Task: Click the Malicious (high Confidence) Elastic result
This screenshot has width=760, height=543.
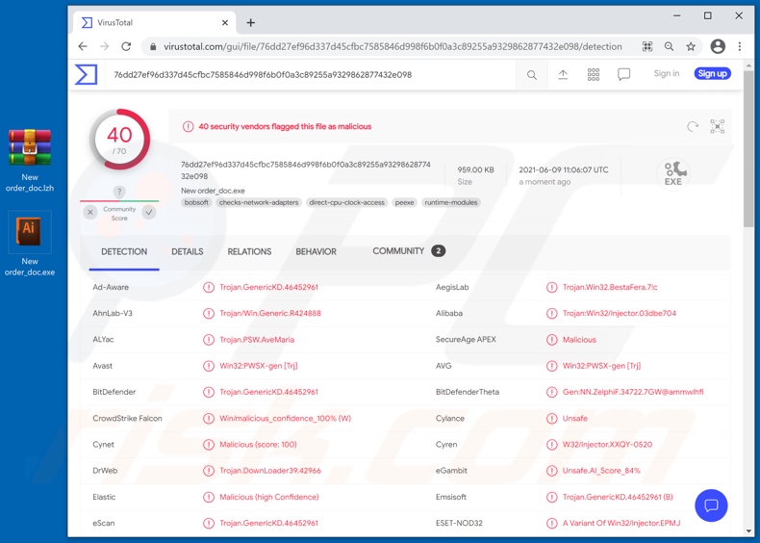Action: (x=269, y=497)
